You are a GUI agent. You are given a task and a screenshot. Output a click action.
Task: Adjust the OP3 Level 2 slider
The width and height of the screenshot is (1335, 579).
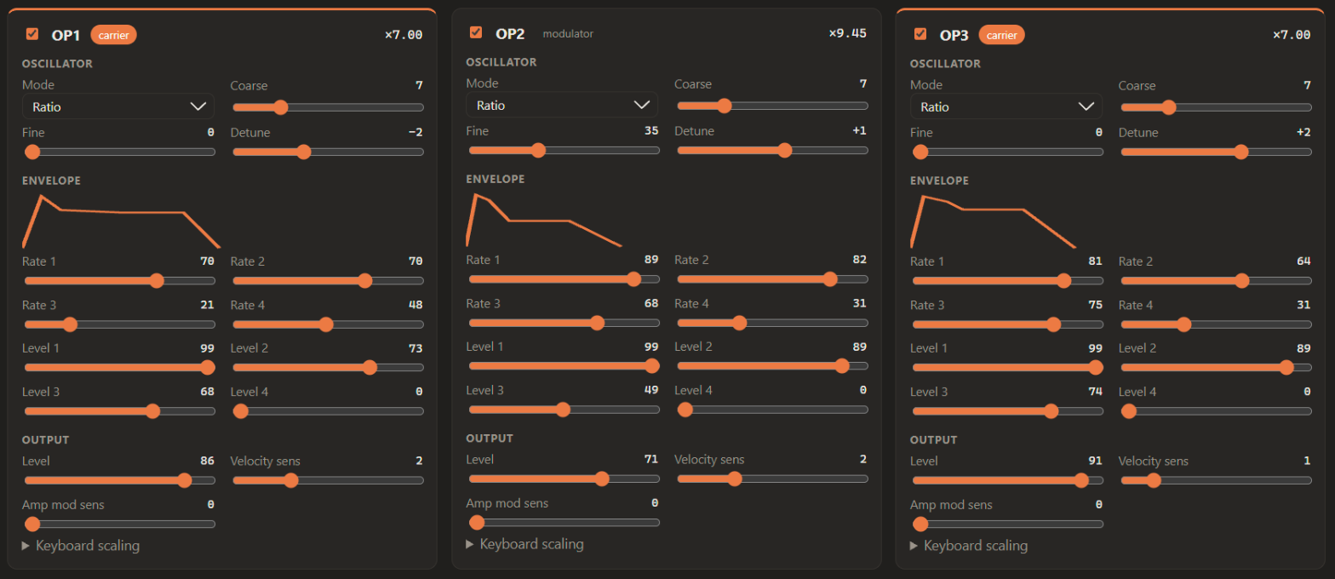(x=1216, y=367)
